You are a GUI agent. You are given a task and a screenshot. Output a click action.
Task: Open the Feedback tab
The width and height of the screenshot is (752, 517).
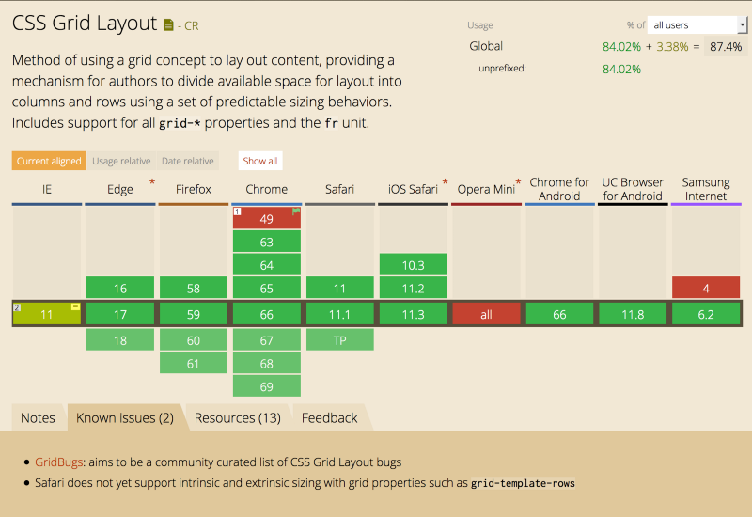coord(330,417)
